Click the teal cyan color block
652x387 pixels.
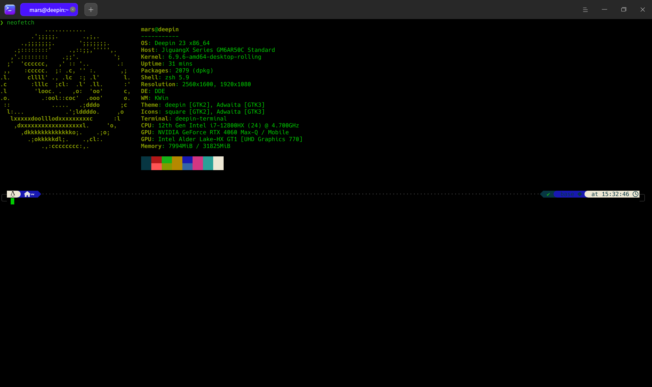[x=208, y=163]
